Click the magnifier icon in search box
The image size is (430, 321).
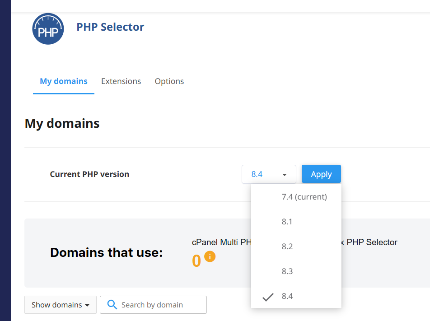point(112,305)
